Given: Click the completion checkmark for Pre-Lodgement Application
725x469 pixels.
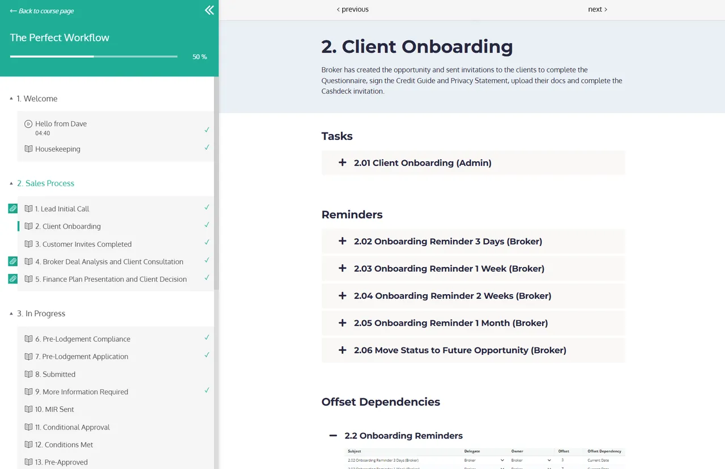Looking at the screenshot, I should tap(207, 355).
